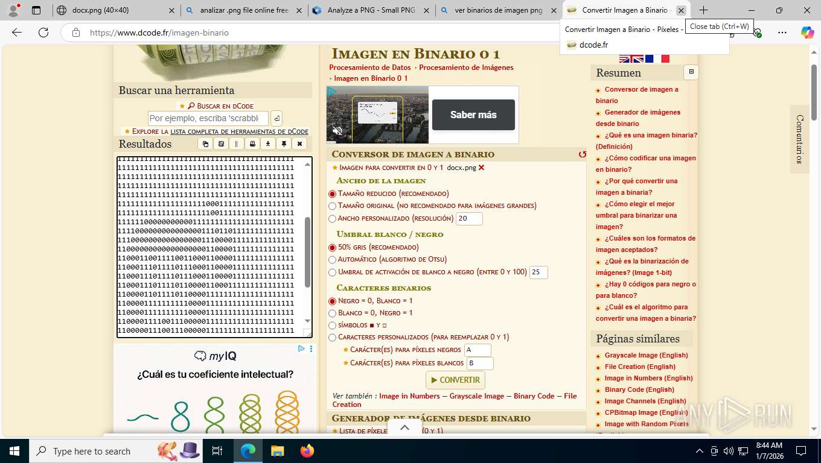821x463 pixels.
Task: Edit the ancho personalizado value 20
Action: click(x=469, y=219)
